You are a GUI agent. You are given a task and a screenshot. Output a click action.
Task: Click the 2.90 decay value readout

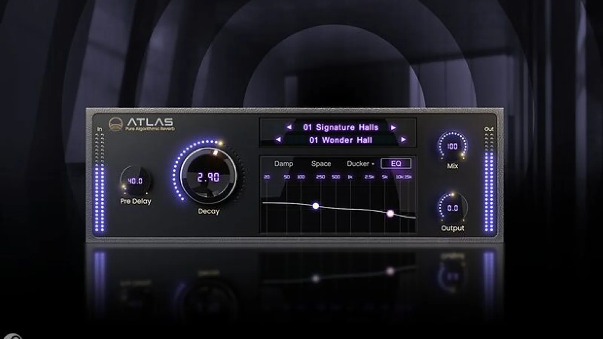tap(208, 177)
